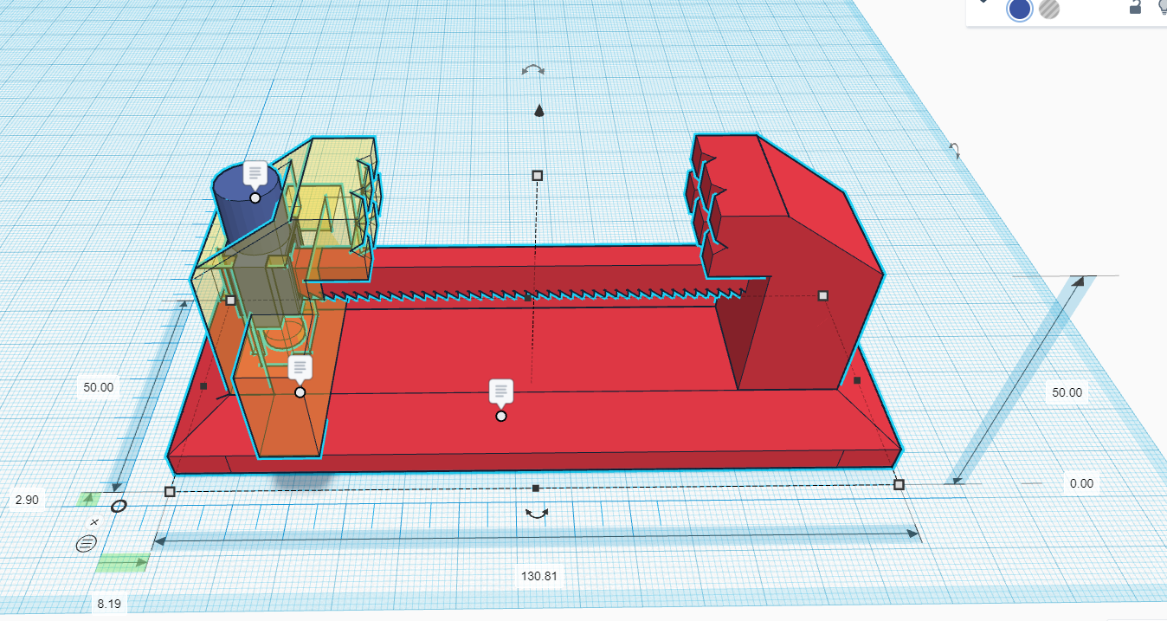This screenshot has width=1167, height=621.
Task: Click the black cone height arrow
Action: [538, 110]
